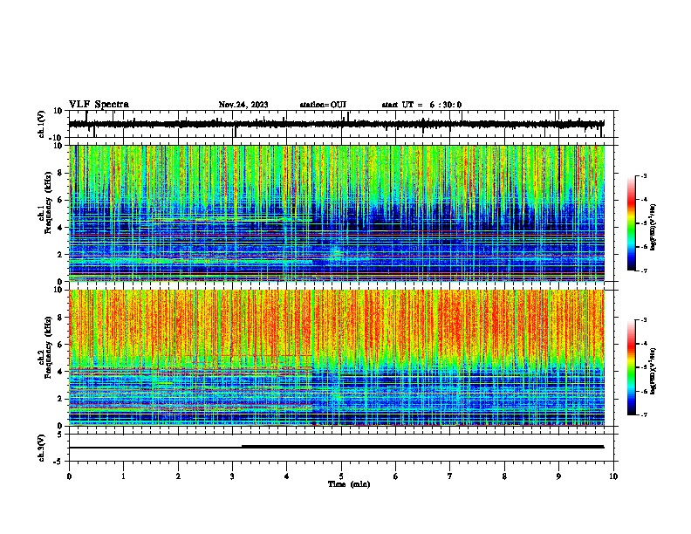Click time axis tick label "7"
The height and width of the screenshot is (534, 691).
tap(450, 476)
